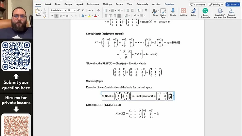
Task: Apply strikethrough formatting
Action: 67,16
